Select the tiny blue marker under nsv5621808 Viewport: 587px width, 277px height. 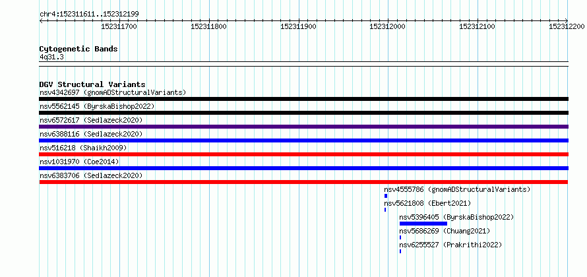(x=385, y=210)
